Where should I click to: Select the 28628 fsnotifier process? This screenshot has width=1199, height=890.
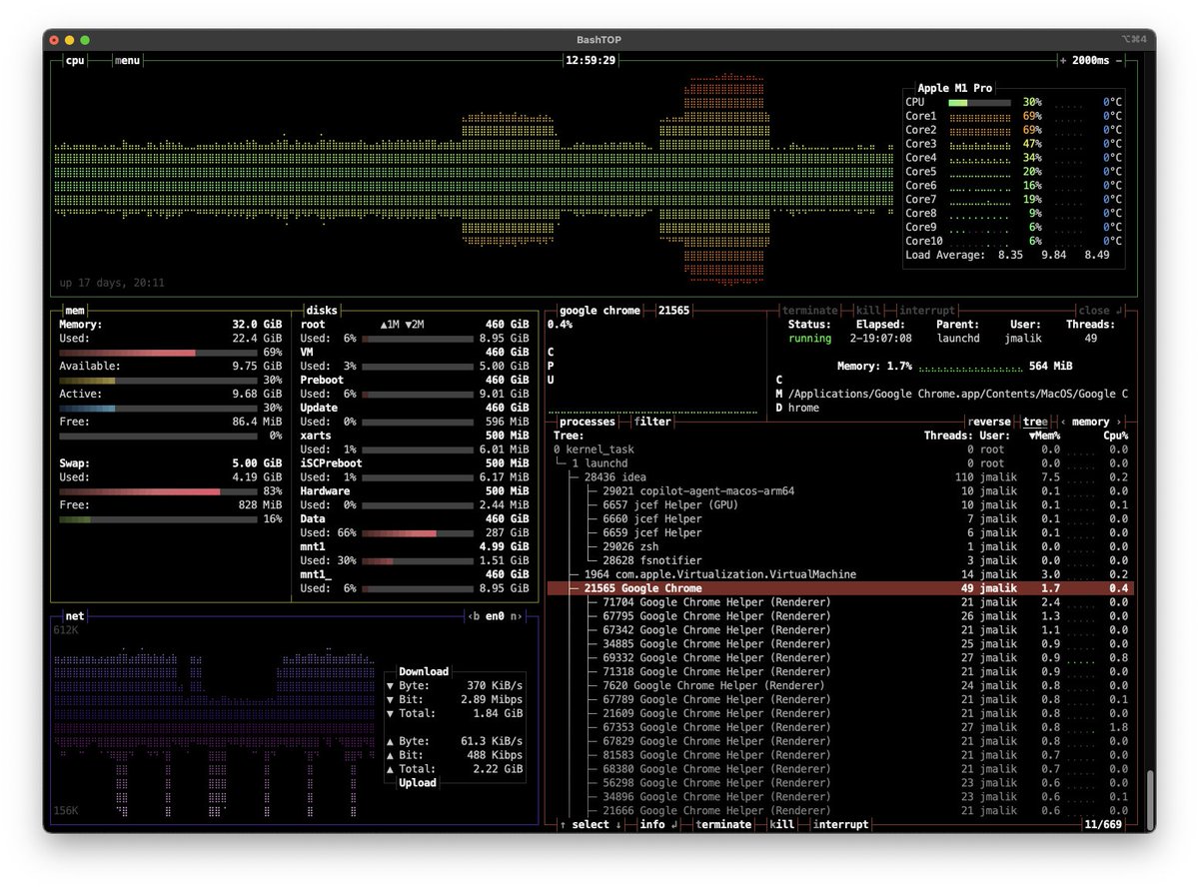click(839, 561)
